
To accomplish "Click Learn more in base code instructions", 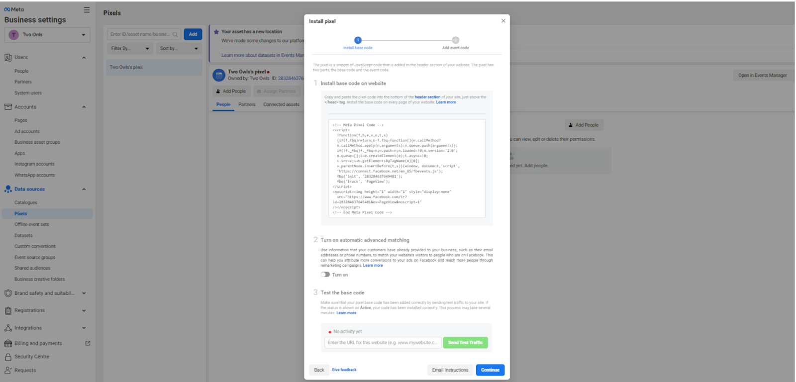I will click(446, 102).
